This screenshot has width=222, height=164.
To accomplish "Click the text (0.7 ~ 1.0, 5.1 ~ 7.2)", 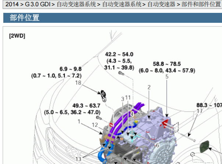I will [56, 76].
